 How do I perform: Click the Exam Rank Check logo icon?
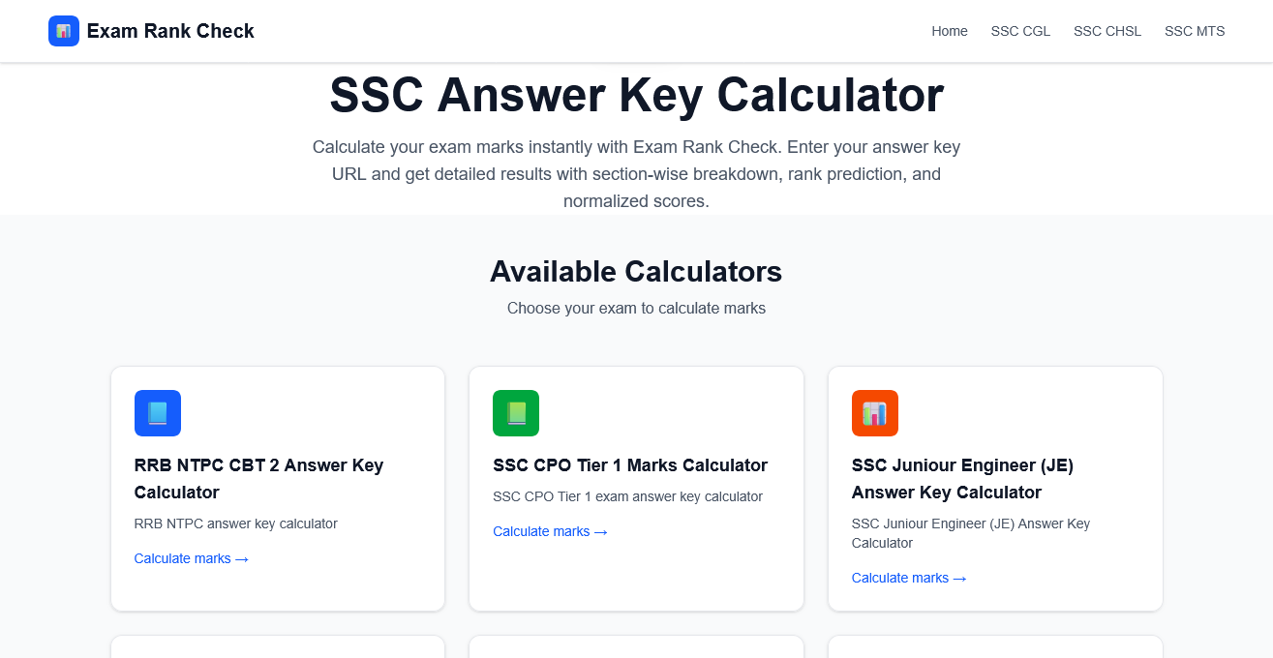click(64, 31)
